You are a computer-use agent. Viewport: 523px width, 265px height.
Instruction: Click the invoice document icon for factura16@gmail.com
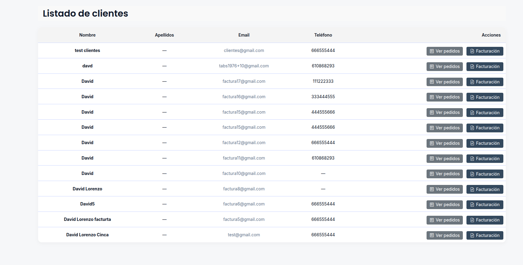(472, 97)
